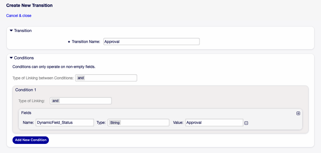The image size is (321, 153).
Task: Open the field Type dropdown showing String
Action: point(138,123)
